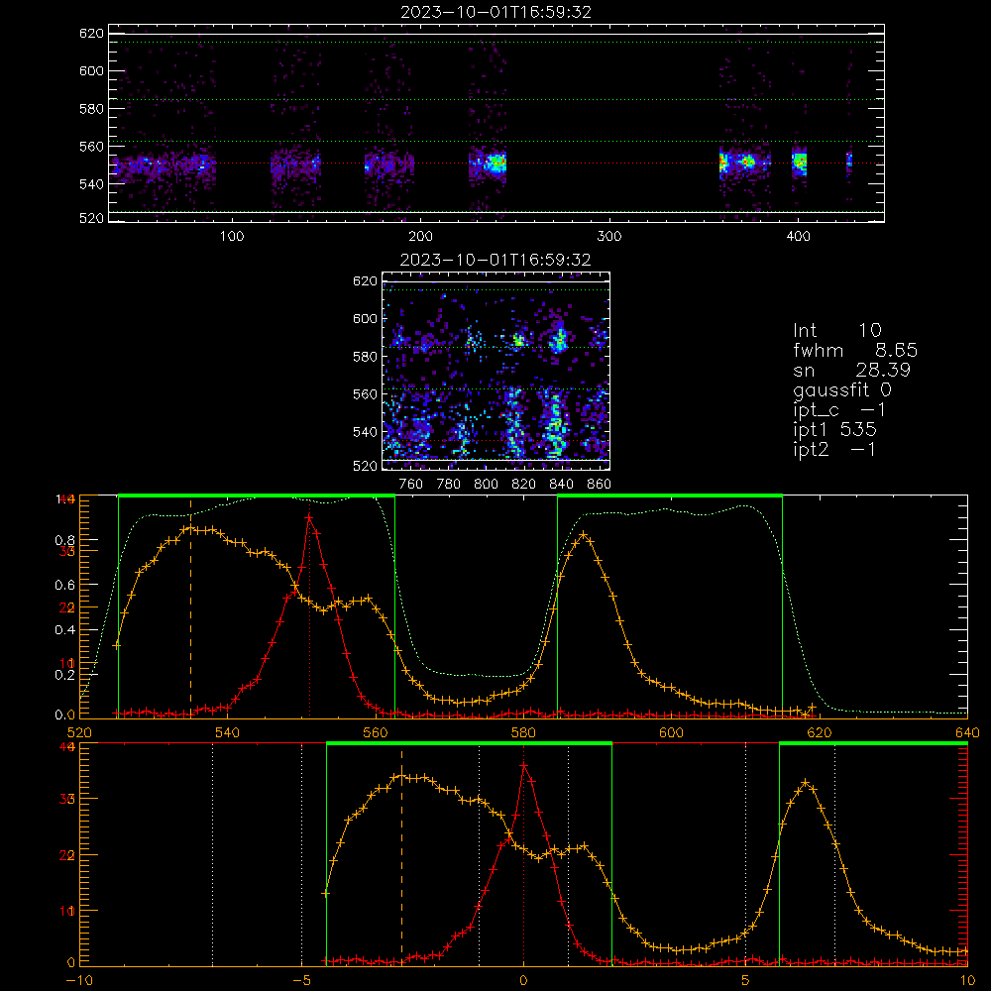Click orange dashed vertical line in upper profile plot
991x991 pixels.
[x=191, y=608]
